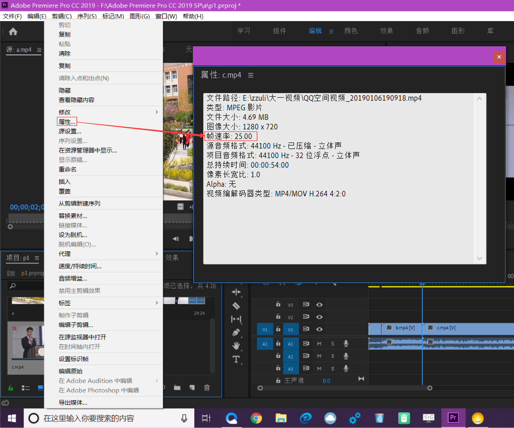Click the green project write-lock icon

tap(11, 388)
